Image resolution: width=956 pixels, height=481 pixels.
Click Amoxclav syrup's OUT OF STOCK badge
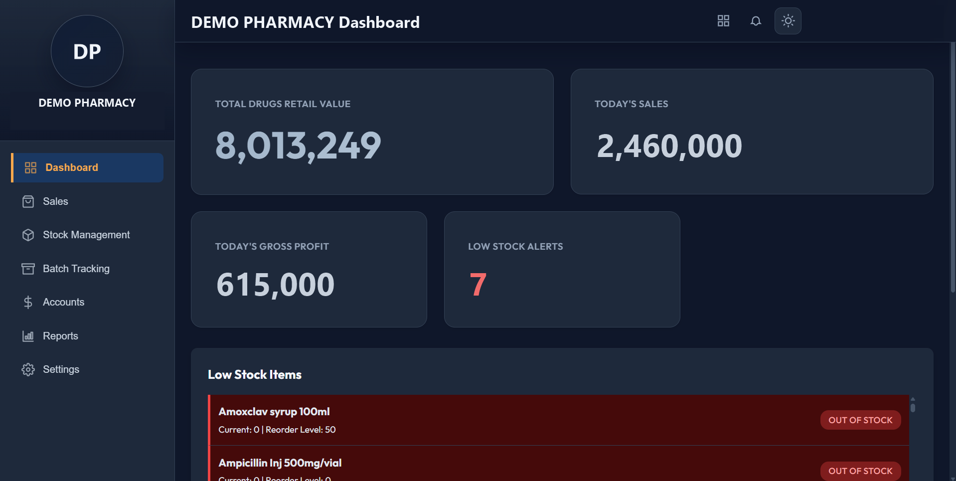click(x=860, y=420)
